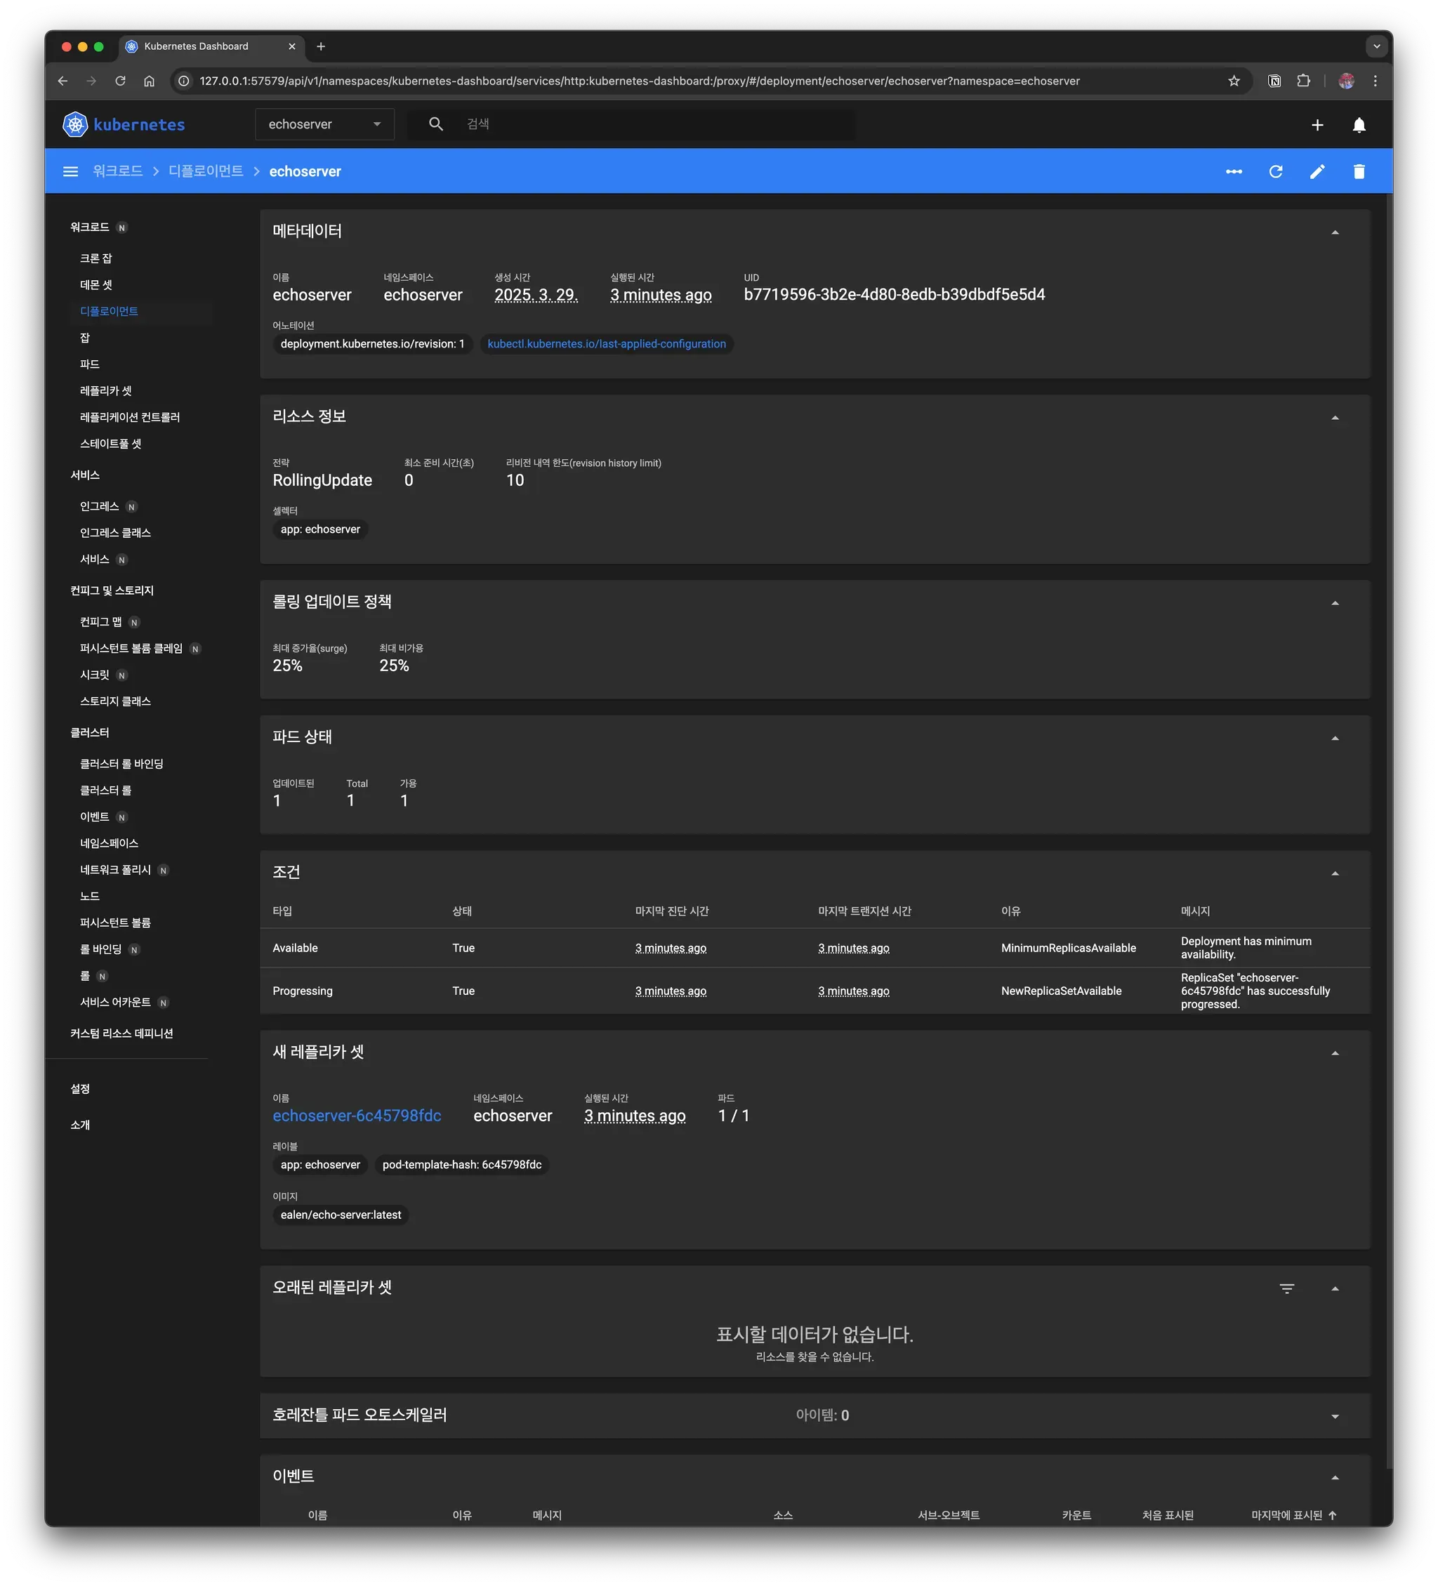Edit the deployment with the pencil icon

pos(1318,171)
